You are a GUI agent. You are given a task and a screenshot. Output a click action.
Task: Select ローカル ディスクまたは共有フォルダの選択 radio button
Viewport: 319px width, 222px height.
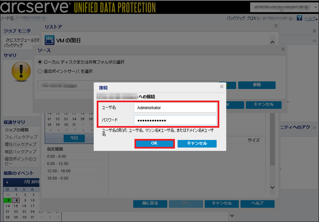pos(40,62)
